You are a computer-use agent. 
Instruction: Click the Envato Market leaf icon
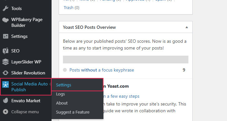click(x=6, y=101)
